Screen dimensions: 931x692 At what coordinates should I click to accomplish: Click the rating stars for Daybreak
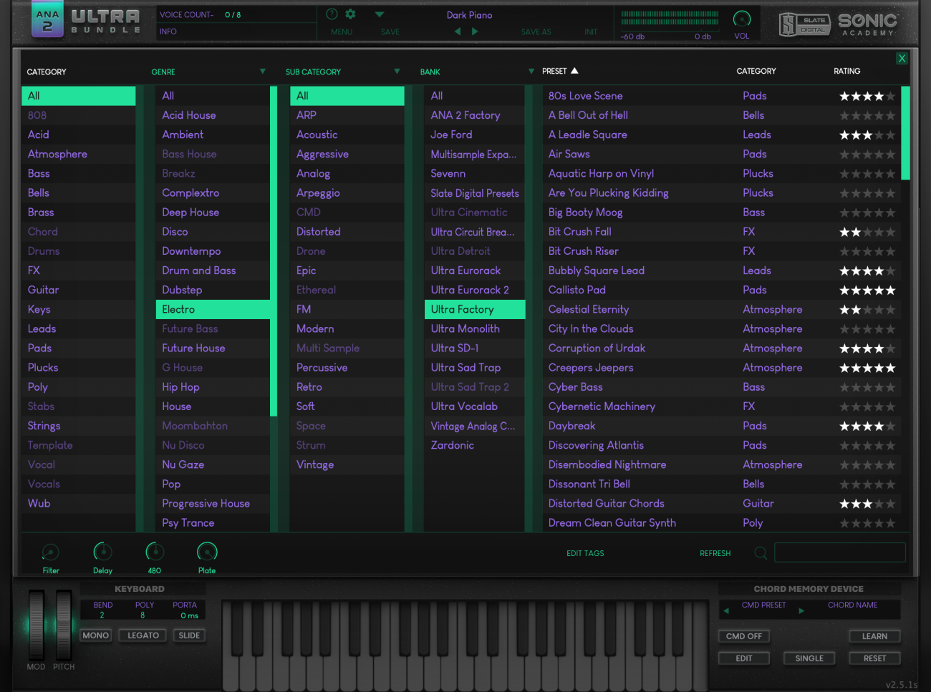click(x=867, y=426)
